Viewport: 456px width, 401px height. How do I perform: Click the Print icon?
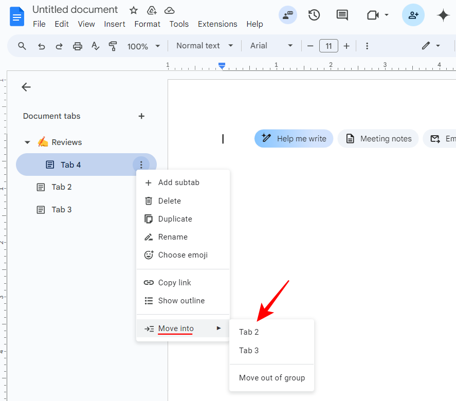(x=77, y=46)
